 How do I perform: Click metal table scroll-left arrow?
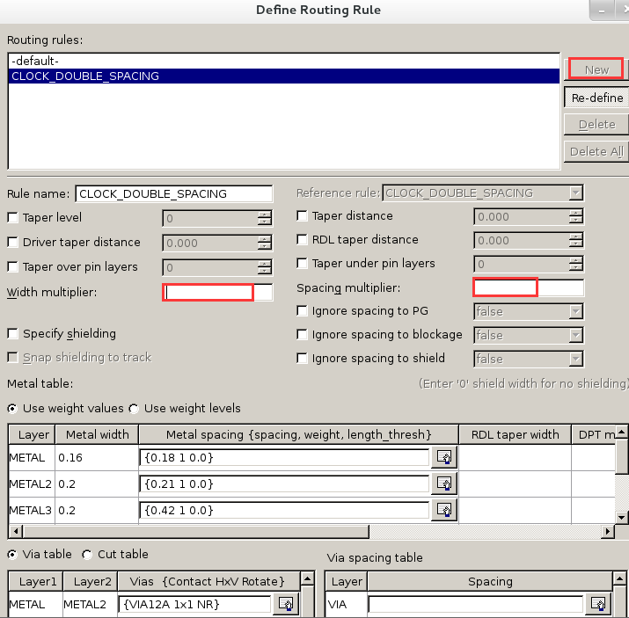[x=16, y=532]
